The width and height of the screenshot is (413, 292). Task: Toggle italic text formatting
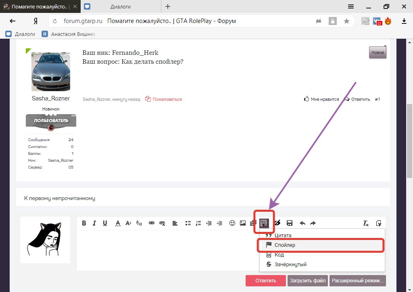pyautogui.click(x=94, y=223)
